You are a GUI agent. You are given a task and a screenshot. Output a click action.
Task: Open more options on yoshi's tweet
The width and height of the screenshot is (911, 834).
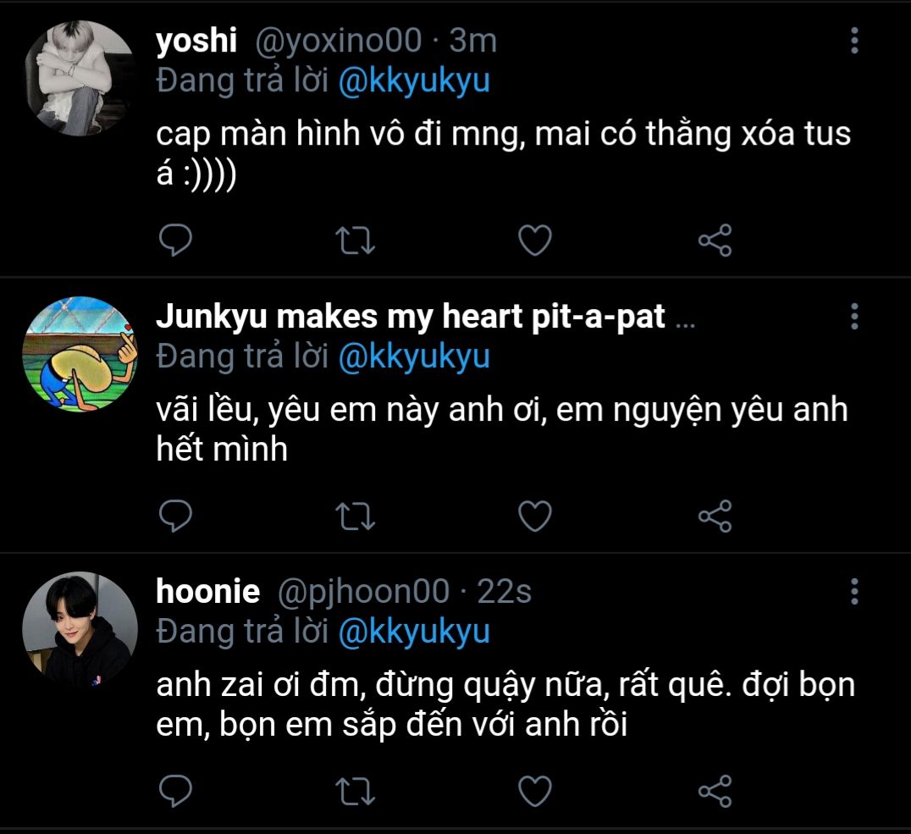pyautogui.click(x=854, y=40)
